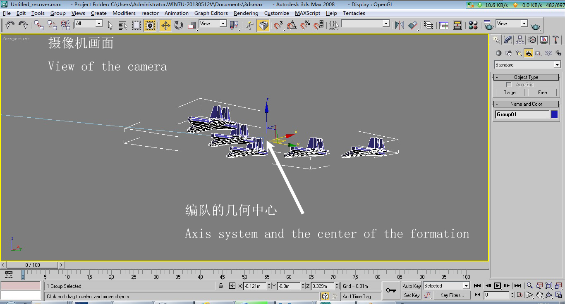This screenshot has height=304, width=565.
Task: Open the Graph Editors menu
Action: point(211,13)
